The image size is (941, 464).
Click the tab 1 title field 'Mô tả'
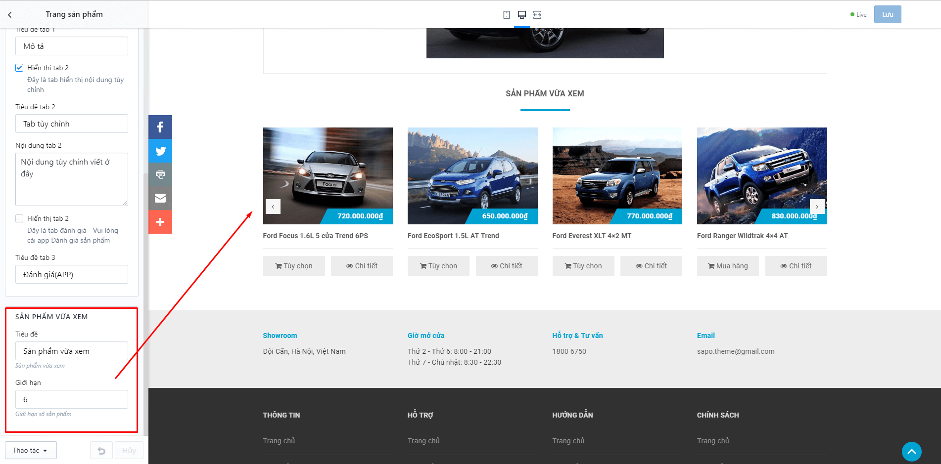72,46
